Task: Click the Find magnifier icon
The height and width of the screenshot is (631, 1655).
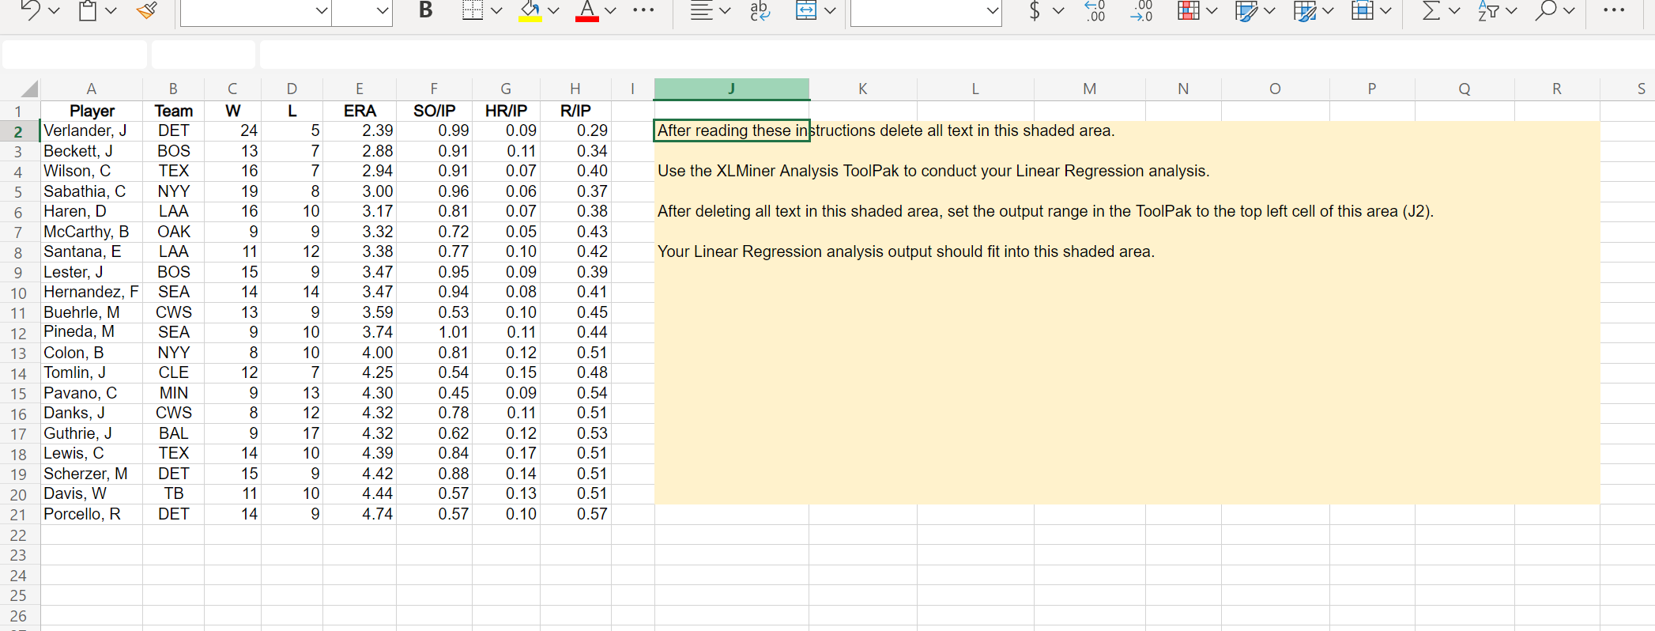Action: pos(1546,10)
